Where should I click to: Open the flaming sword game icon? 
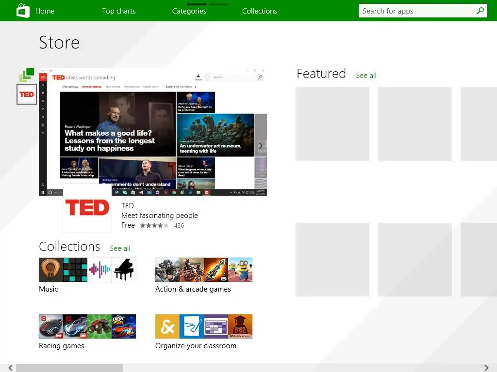pyautogui.click(x=216, y=270)
